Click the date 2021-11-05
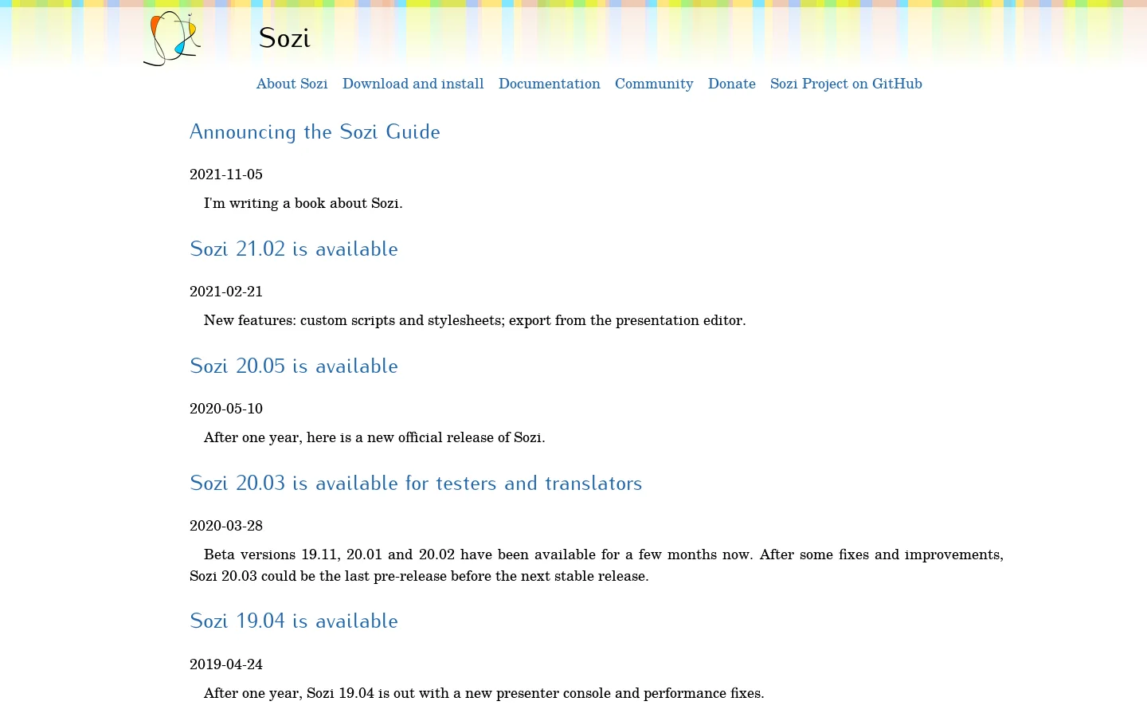The image size is (1147, 717). (226, 174)
